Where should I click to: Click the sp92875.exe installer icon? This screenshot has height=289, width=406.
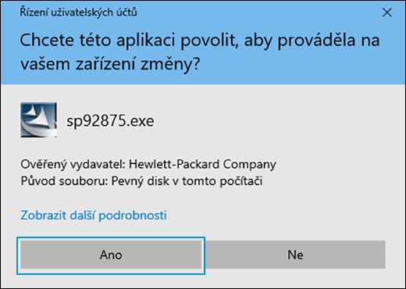(x=38, y=120)
